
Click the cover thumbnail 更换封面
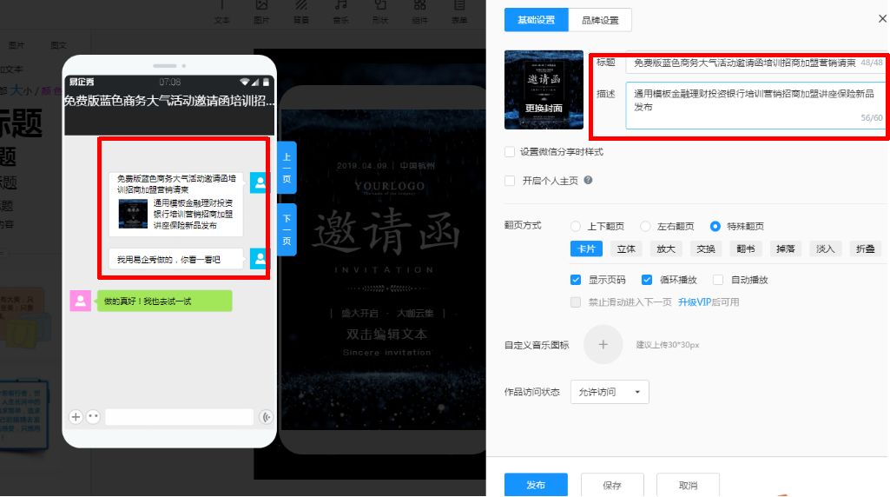click(x=544, y=89)
